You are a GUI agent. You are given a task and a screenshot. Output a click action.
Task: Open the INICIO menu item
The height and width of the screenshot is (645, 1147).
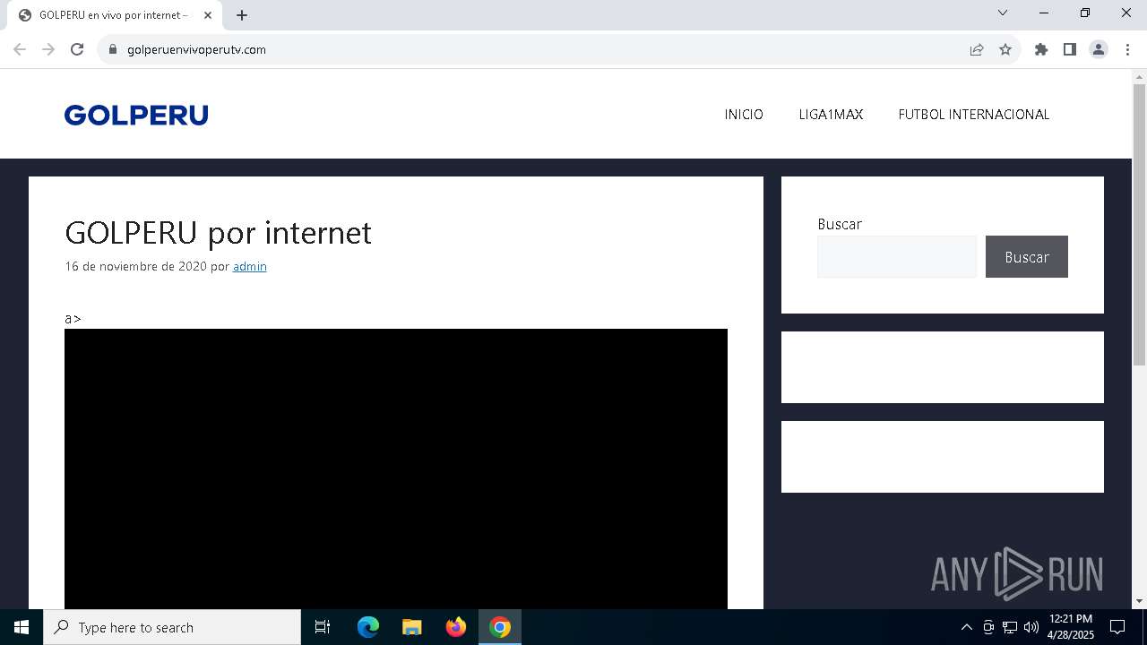pyautogui.click(x=744, y=115)
